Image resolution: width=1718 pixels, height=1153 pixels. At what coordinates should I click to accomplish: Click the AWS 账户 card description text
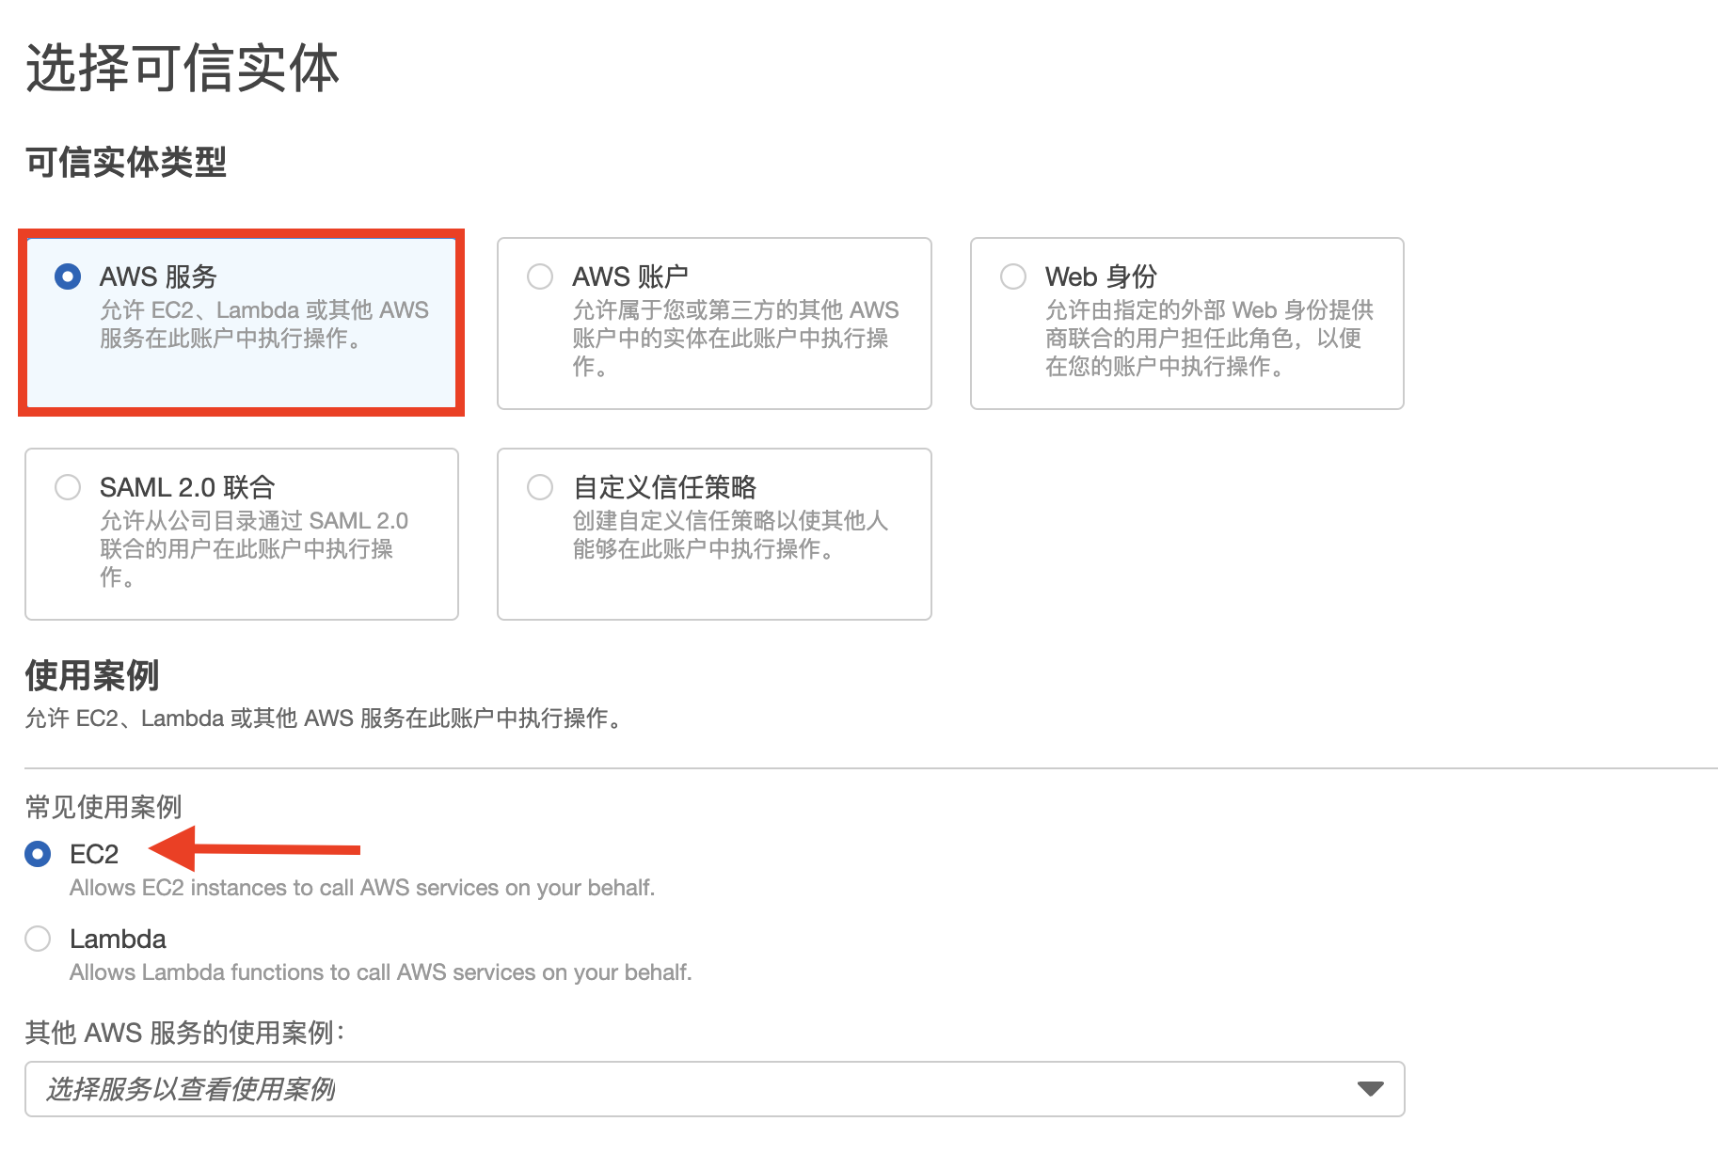[736, 339]
